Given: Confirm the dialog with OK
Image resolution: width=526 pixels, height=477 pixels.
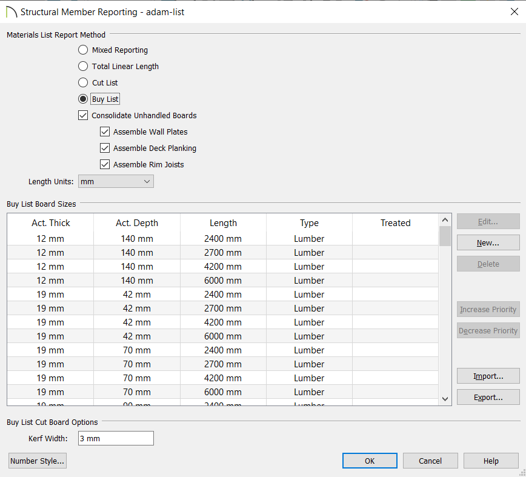Looking at the screenshot, I should pos(370,461).
